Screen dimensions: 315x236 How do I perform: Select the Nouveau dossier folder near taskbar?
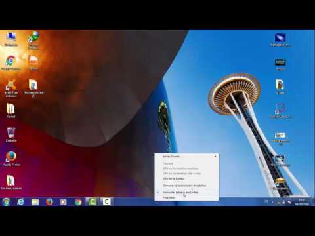[11, 182]
